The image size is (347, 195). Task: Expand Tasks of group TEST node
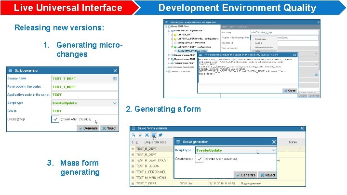tap(169, 63)
